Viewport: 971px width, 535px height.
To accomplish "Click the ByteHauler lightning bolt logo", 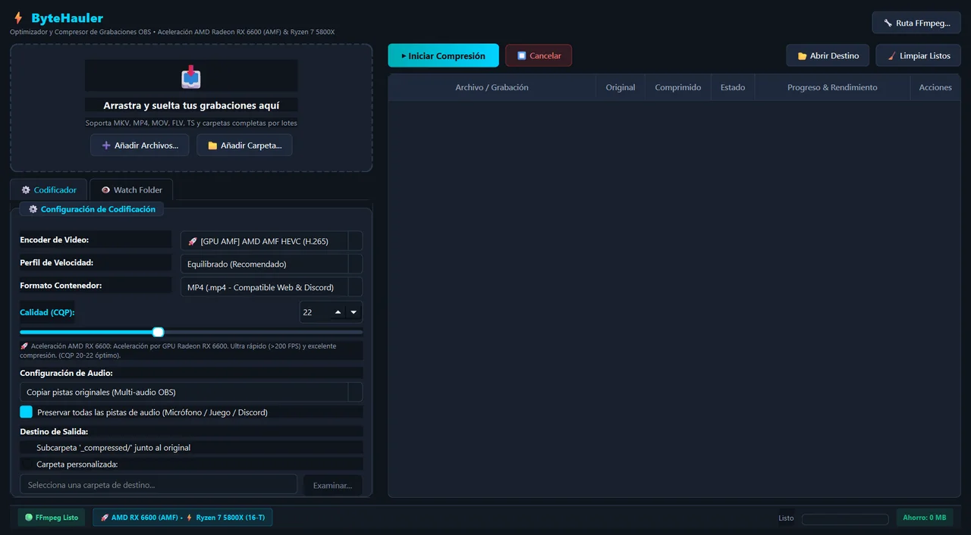I will point(18,17).
